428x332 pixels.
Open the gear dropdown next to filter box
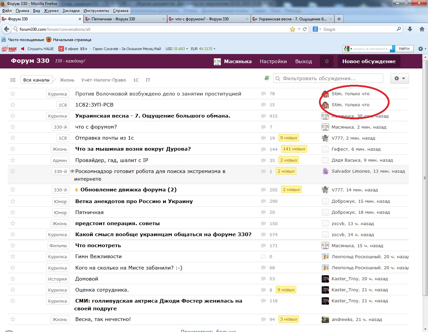coord(400,78)
